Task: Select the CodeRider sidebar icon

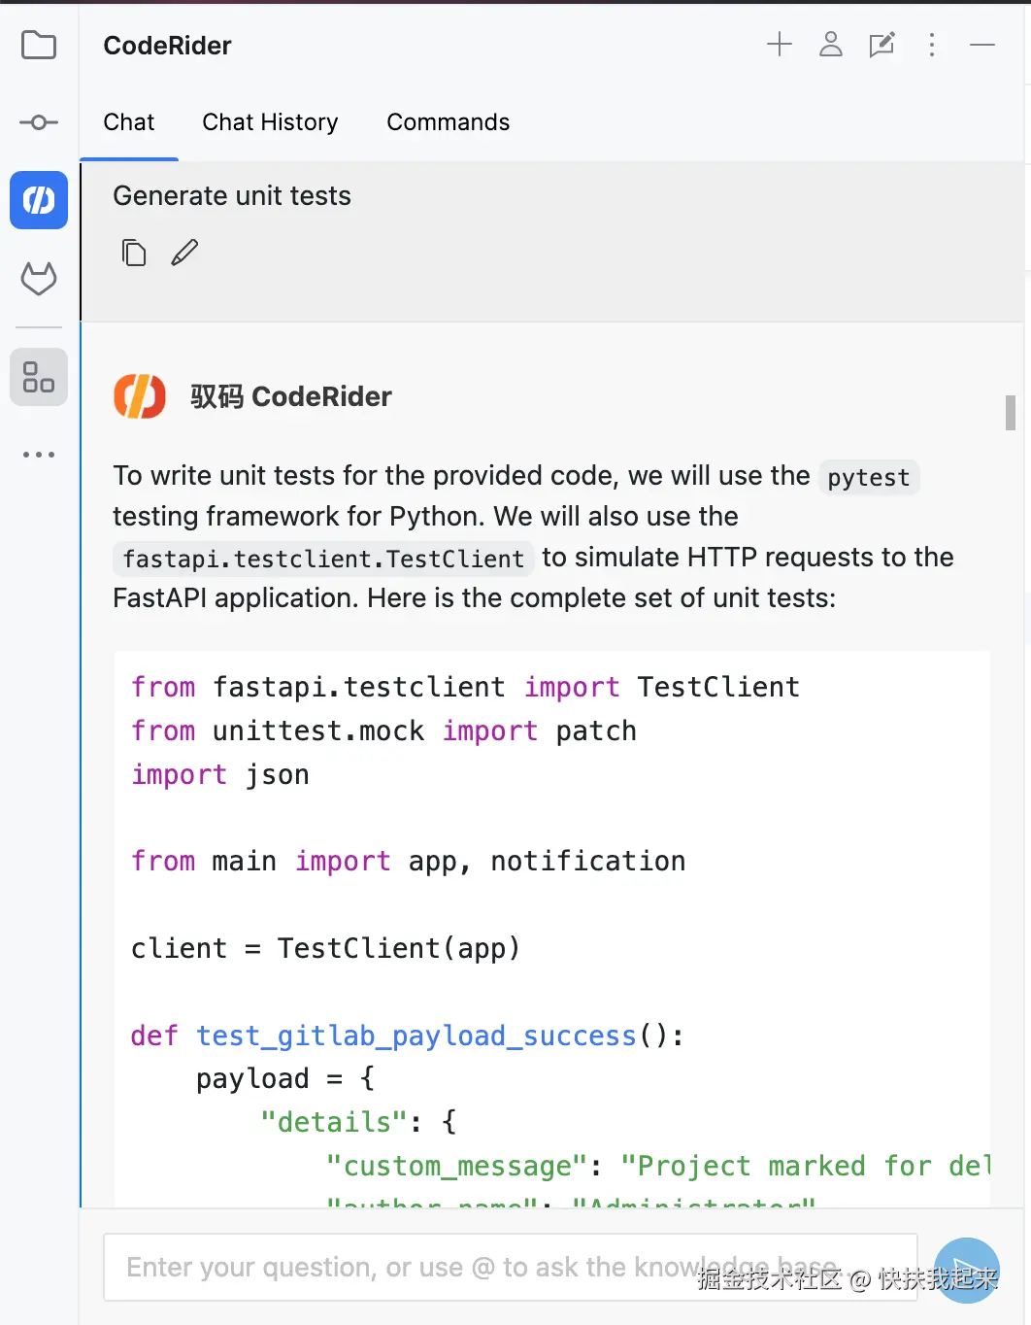Action: coord(39,200)
